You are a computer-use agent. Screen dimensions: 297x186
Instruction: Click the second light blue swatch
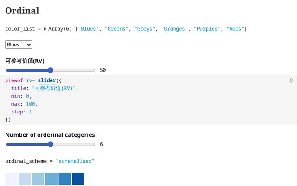tap(25, 179)
